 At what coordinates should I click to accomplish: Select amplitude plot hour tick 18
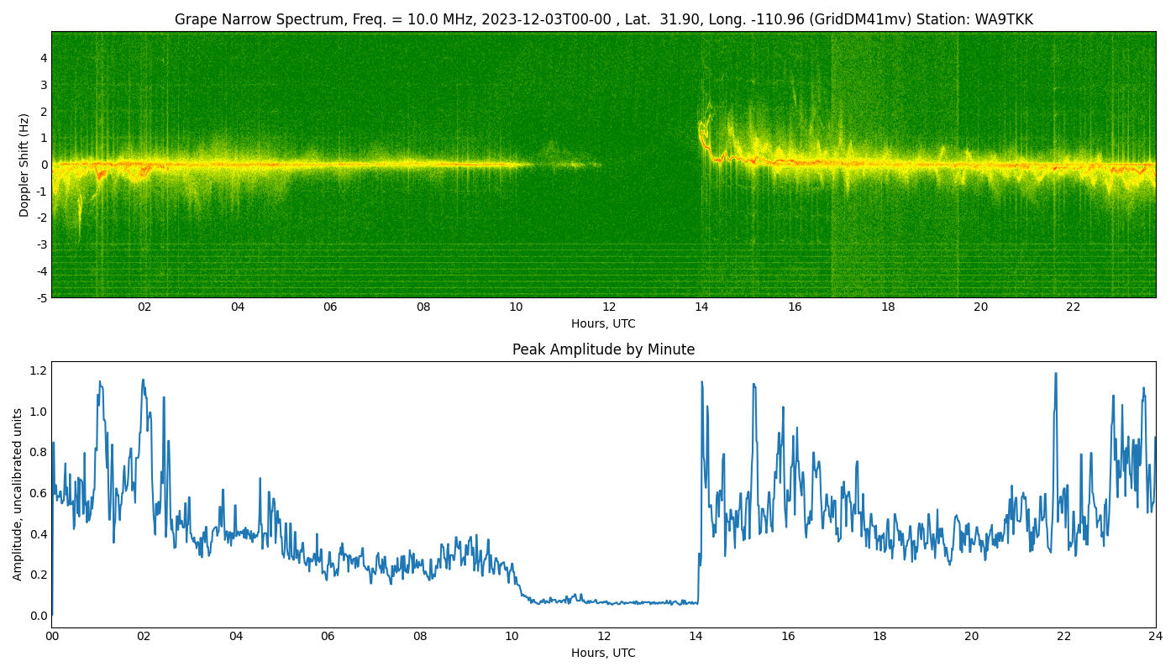(879, 637)
